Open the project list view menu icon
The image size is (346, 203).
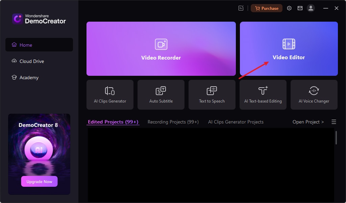pos(333,122)
